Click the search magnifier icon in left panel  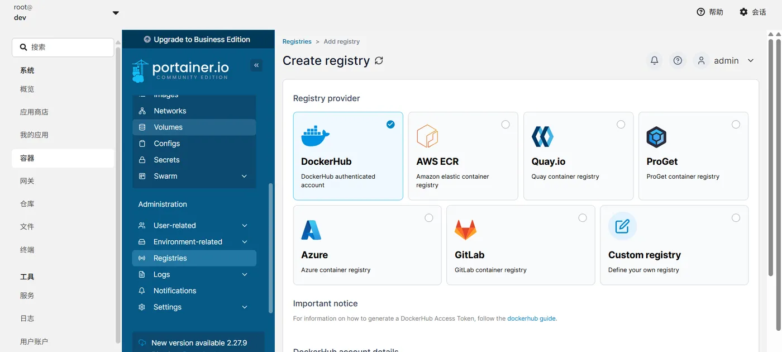tap(23, 47)
